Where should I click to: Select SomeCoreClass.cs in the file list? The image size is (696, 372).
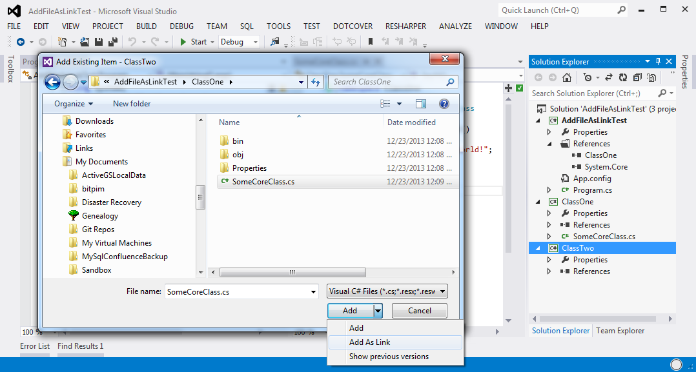[x=263, y=182]
